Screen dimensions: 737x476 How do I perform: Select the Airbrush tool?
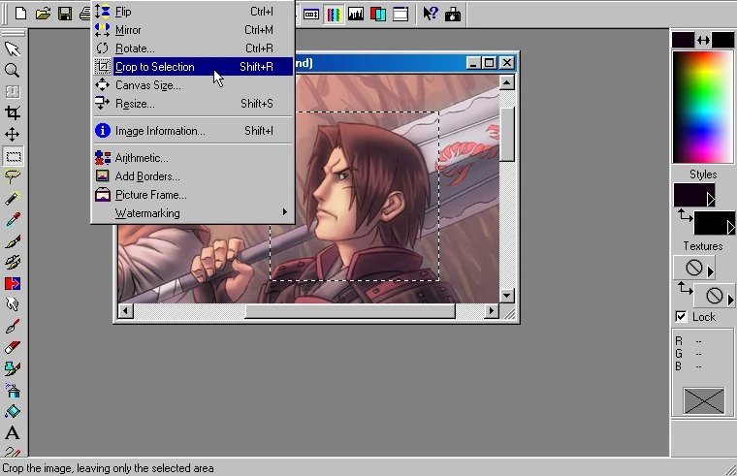pos(13,390)
